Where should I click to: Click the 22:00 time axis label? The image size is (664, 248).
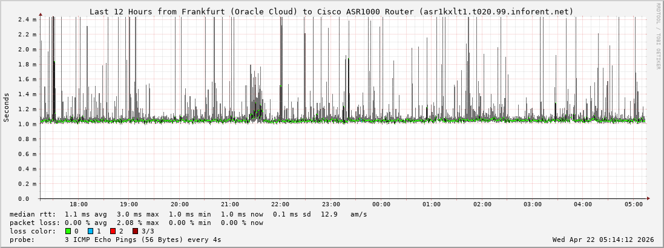[280, 204]
